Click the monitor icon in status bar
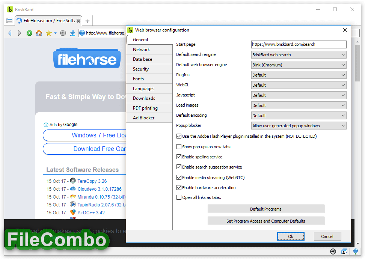Screen dimensions: 365x259 (344, 251)
